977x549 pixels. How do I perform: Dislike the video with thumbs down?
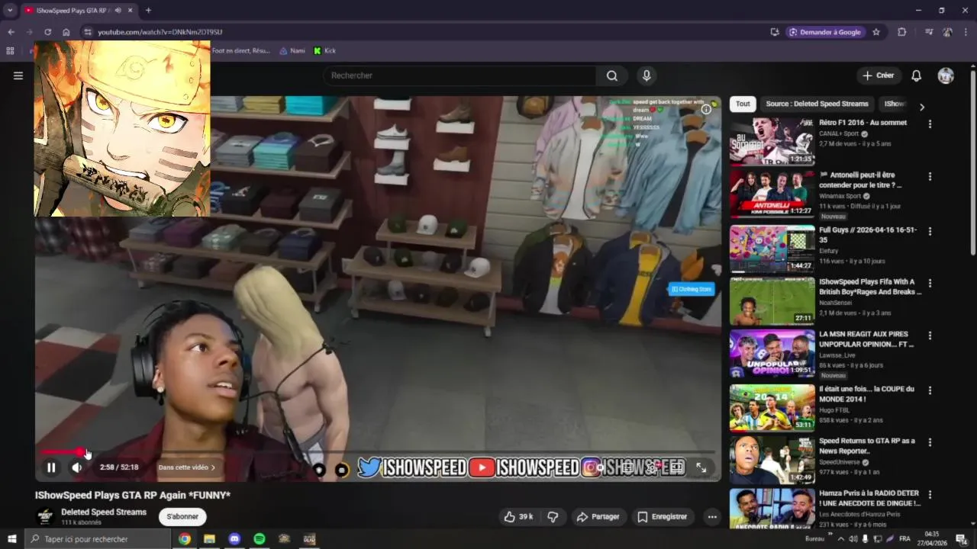[x=553, y=517]
